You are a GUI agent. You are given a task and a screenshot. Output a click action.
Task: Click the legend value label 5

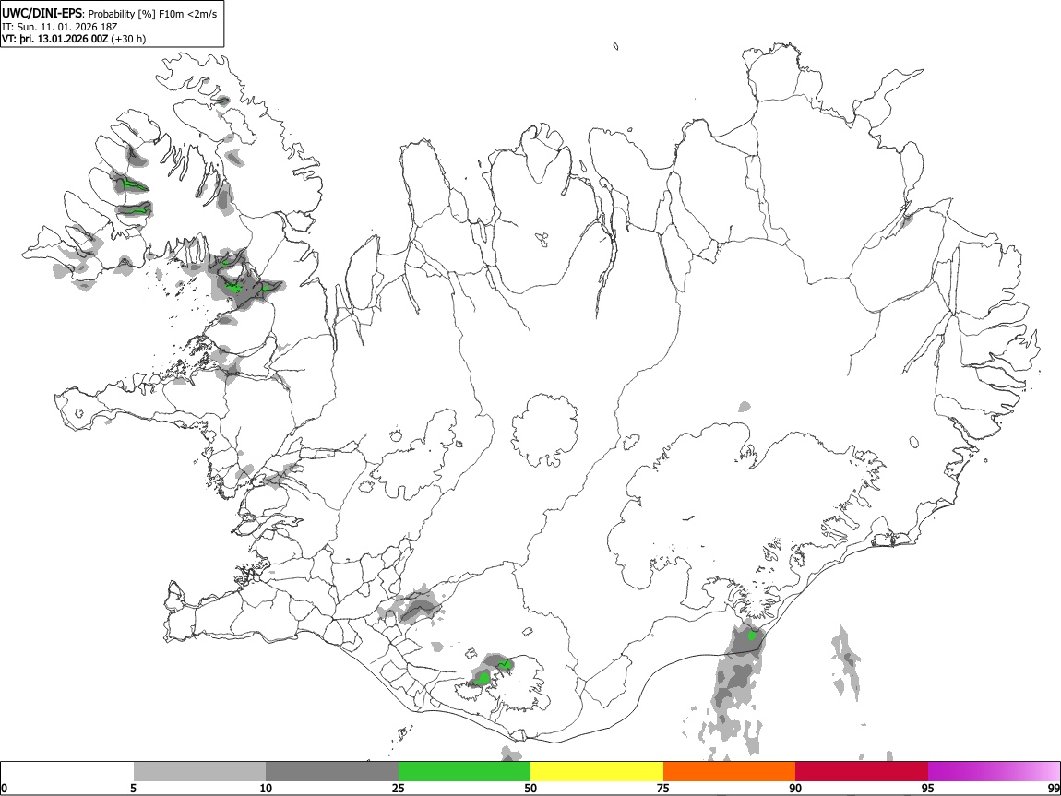[134, 788]
